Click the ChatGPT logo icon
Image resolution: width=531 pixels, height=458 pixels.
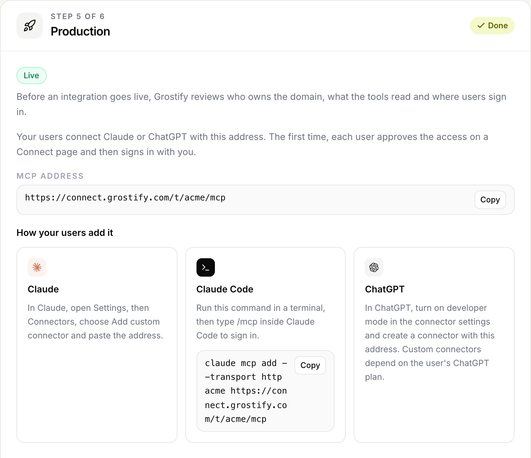click(x=374, y=267)
